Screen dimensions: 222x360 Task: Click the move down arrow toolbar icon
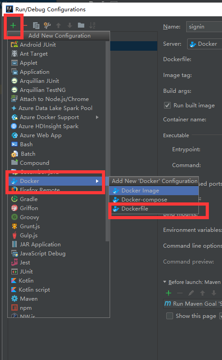tap(70, 25)
